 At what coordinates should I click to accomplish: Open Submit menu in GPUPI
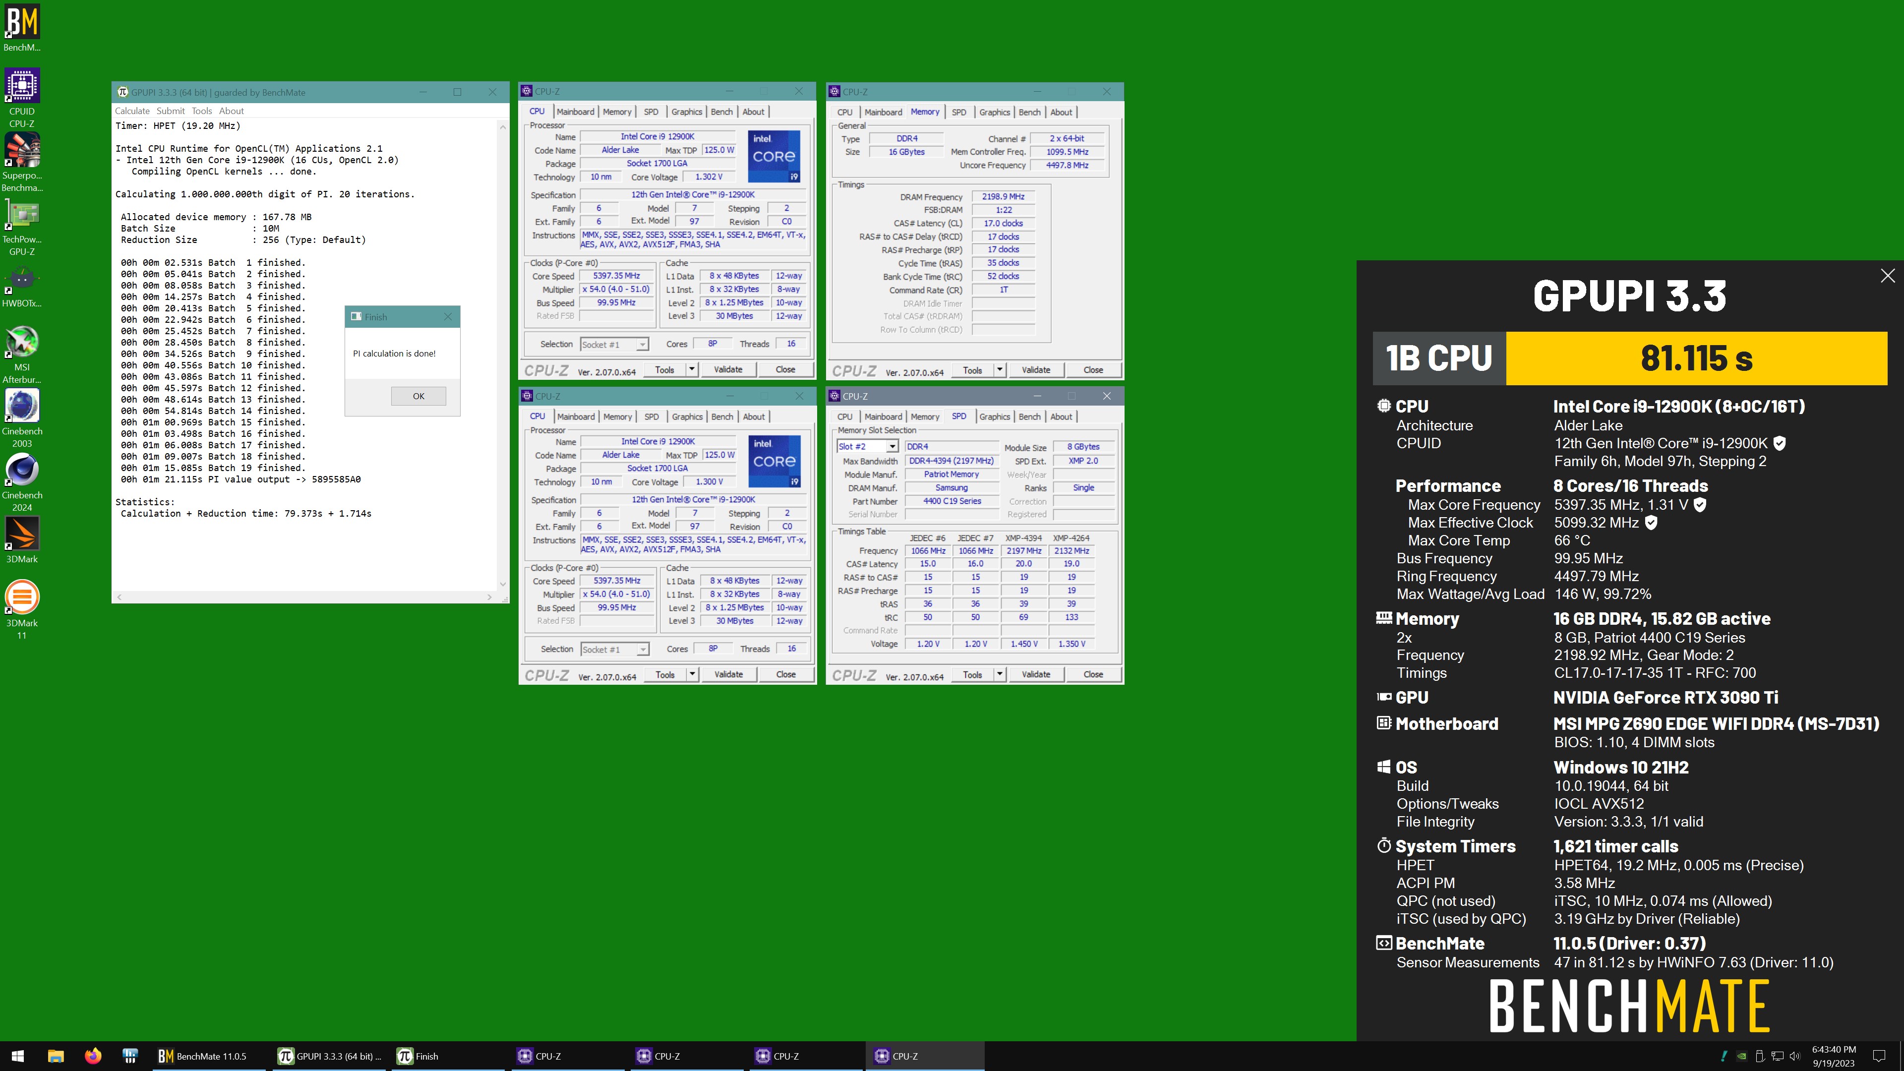click(x=170, y=111)
